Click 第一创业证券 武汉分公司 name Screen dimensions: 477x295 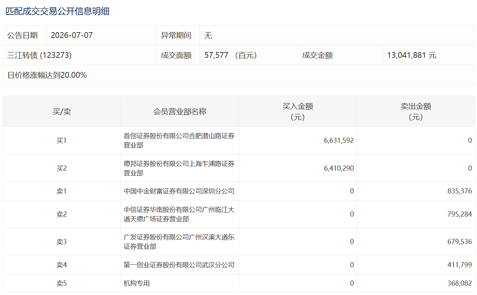[x=179, y=265]
